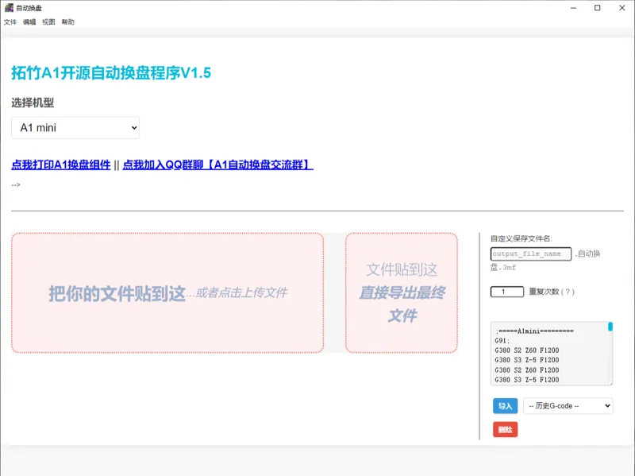The image size is (635, 476).
Task: Minimize the 自动换盘 window
Action: click(x=573, y=8)
